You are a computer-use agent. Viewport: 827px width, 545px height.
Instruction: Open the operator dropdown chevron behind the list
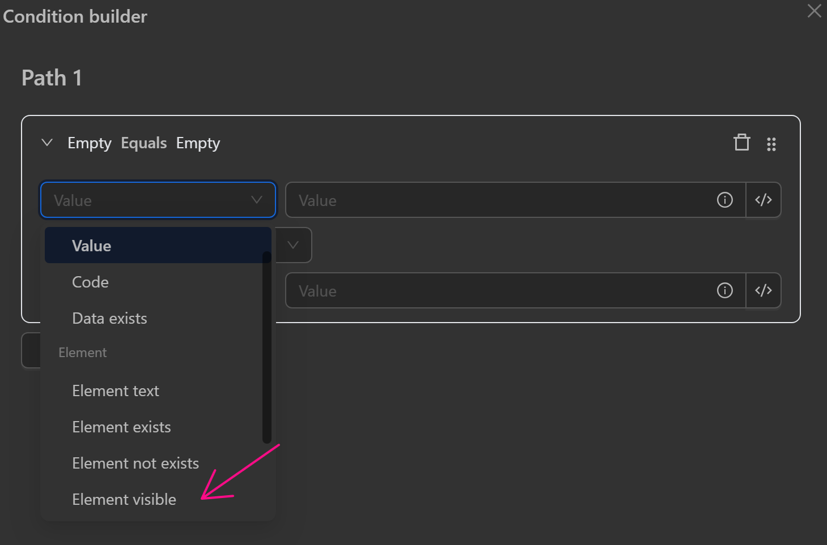(293, 245)
